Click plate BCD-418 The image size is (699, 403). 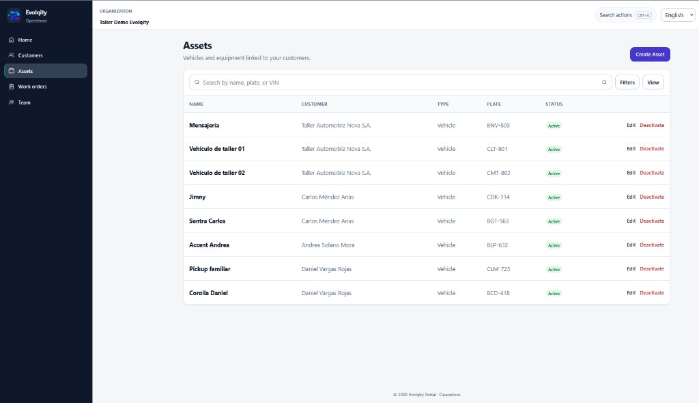(x=498, y=293)
